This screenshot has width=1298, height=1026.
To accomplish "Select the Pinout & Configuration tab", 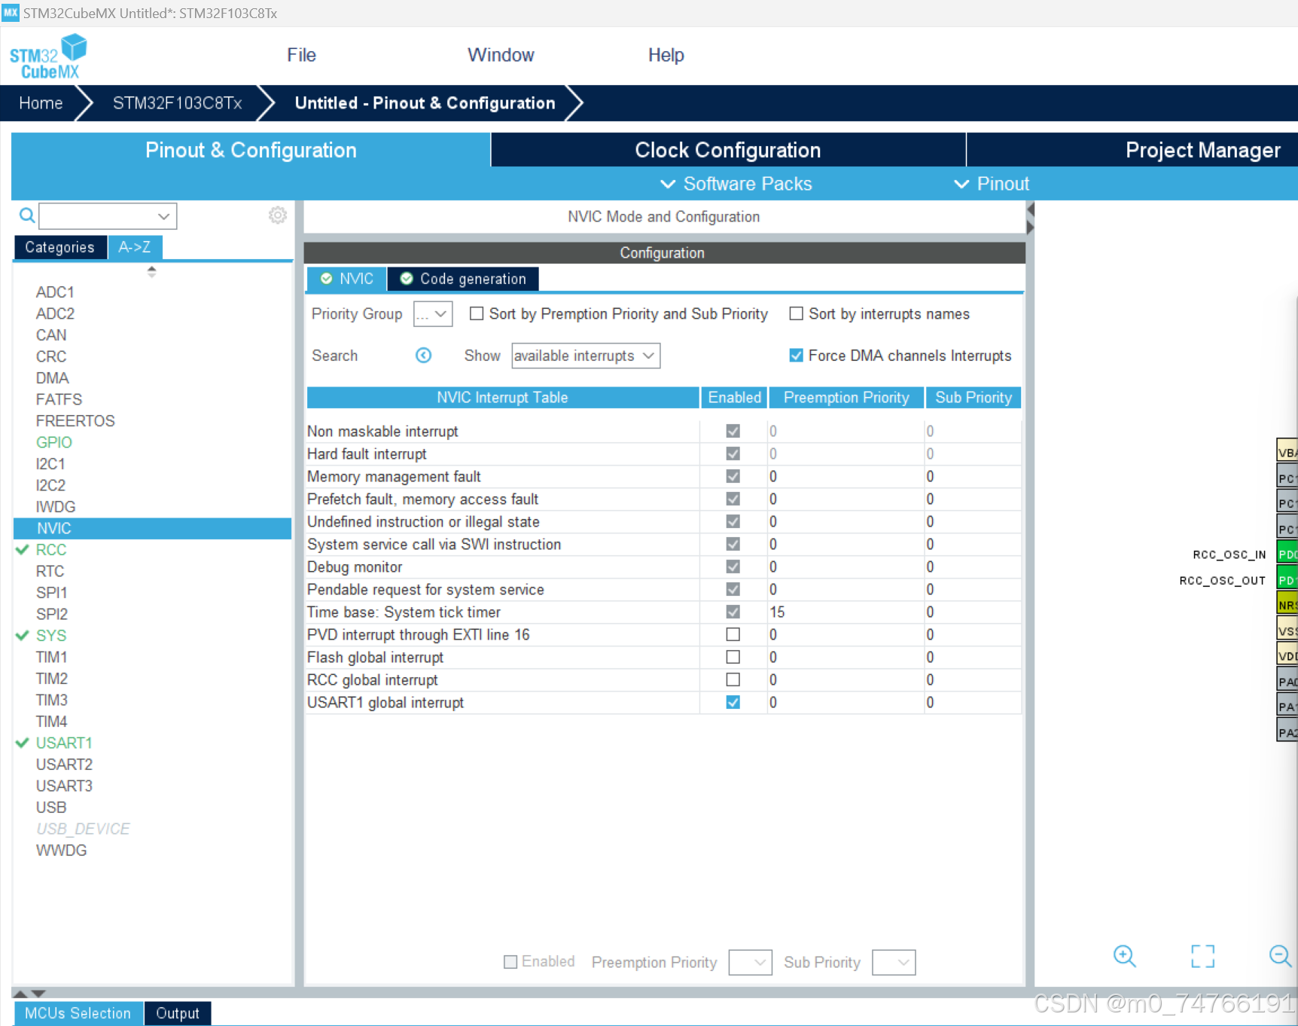I will (251, 150).
